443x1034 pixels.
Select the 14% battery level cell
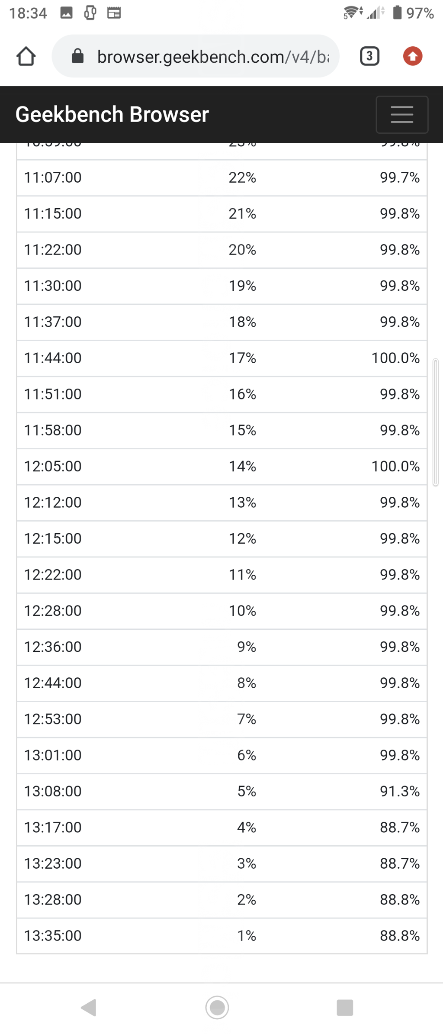pos(242,467)
